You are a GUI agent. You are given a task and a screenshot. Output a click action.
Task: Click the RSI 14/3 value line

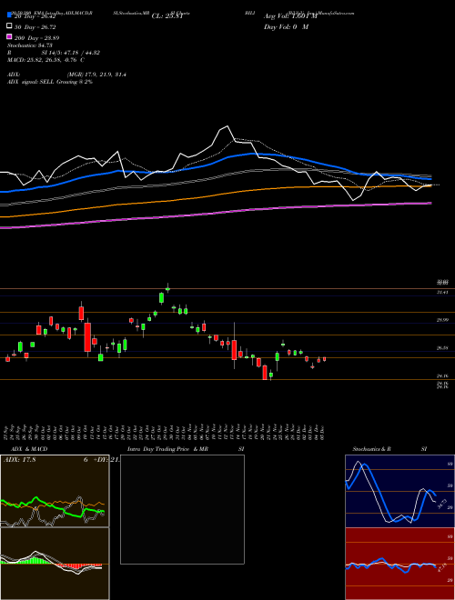coord(54,53)
